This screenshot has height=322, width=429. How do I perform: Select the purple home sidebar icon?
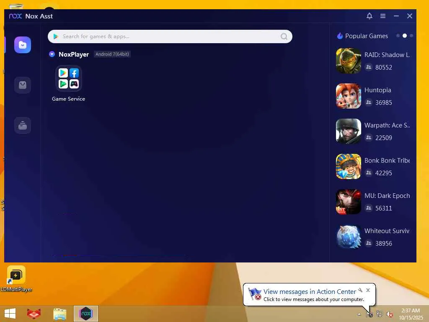click(23, 44)
